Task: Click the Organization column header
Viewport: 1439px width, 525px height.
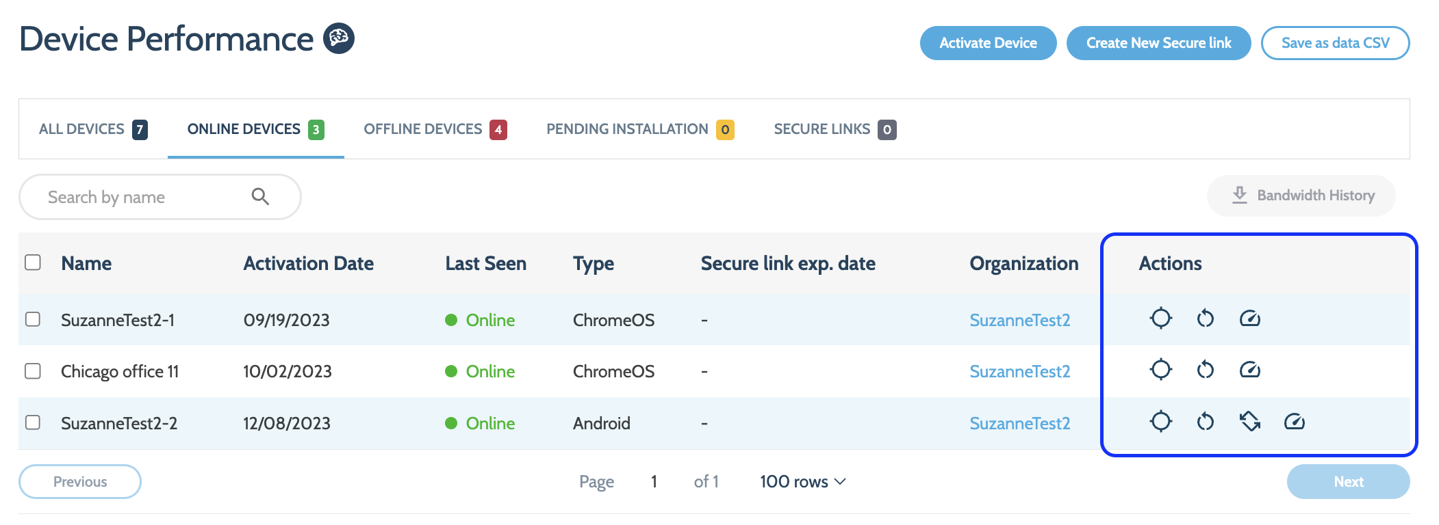Action: point(1023,263)
